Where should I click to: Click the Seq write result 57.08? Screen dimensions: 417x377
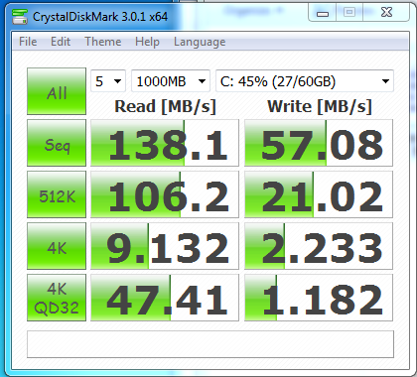(319, 143)
